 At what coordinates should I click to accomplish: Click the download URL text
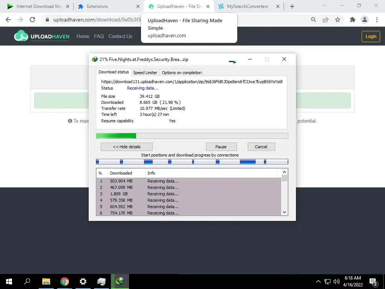pos(192,82)
